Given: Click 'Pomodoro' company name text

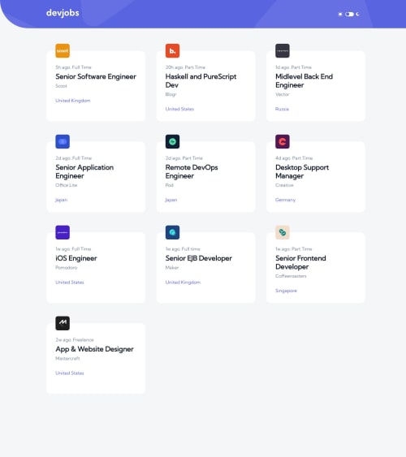Looking at the screenshot, I should pyautogui.click(x=66, y=268).
